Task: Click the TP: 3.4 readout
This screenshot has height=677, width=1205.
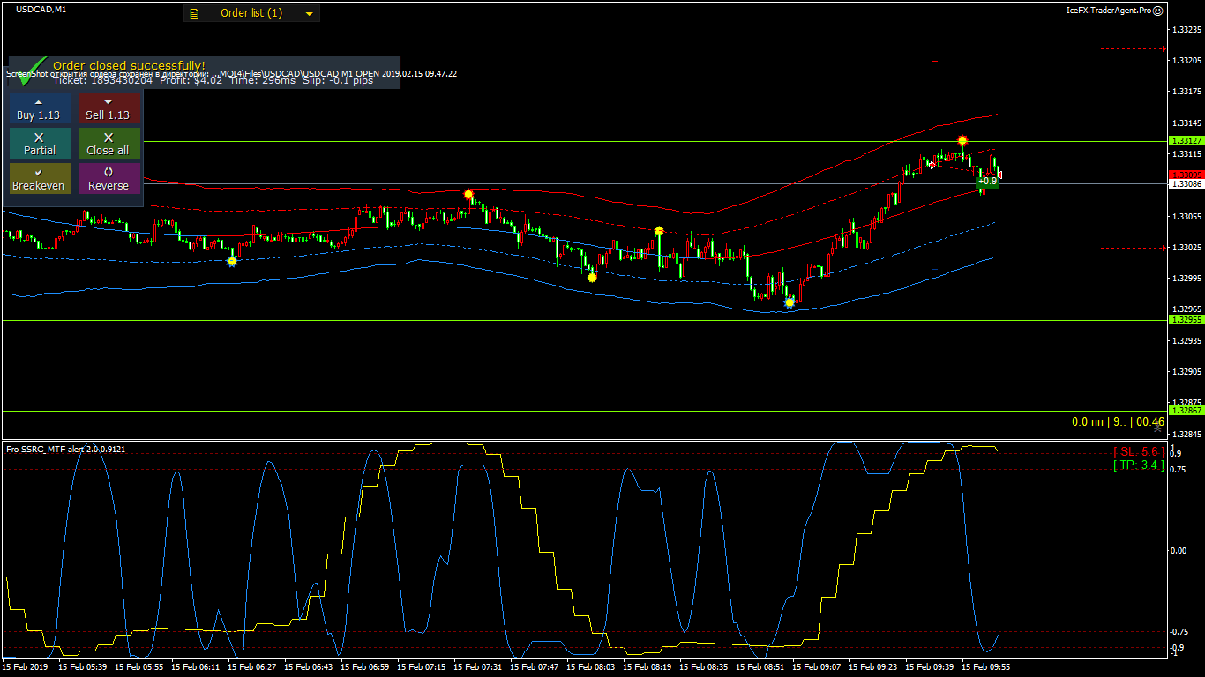Action: tap(1139, 465)
